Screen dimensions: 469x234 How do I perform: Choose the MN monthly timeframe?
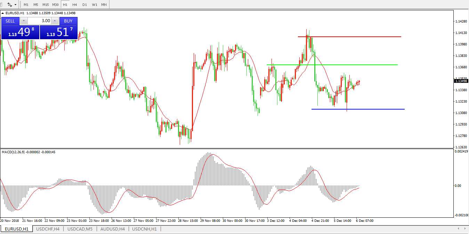[x=104, y=5]
